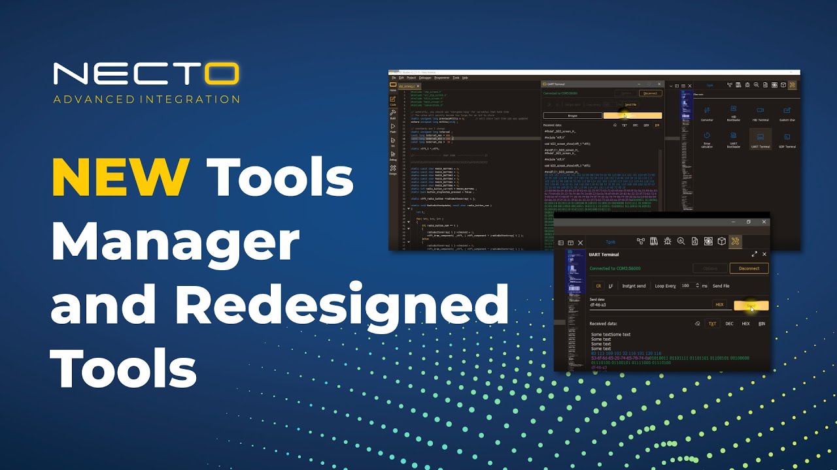
Task: Click the file search icon in enlarged toolbar
Action: tap(694, 242)
